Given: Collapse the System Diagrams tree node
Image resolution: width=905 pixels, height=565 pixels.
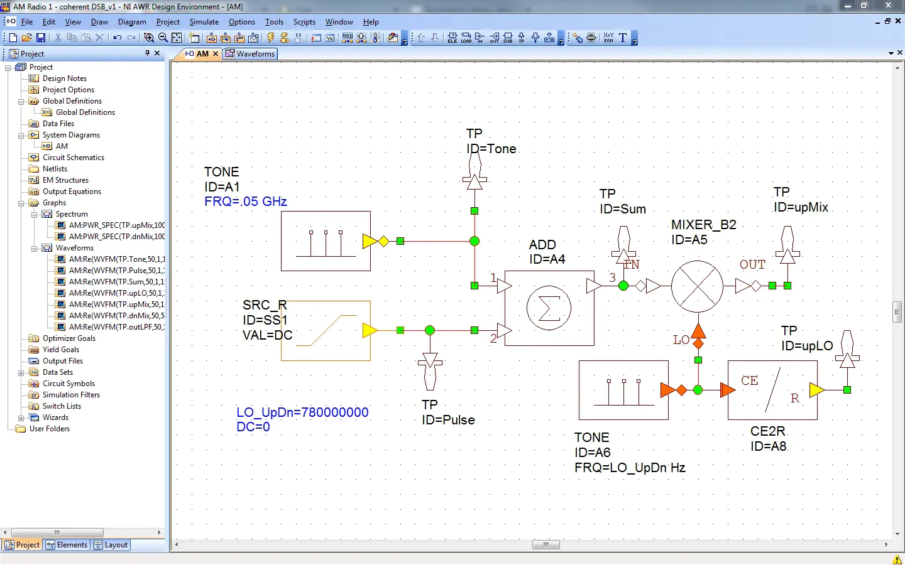Looking at the screenshot, I should (x=21, y=135).
